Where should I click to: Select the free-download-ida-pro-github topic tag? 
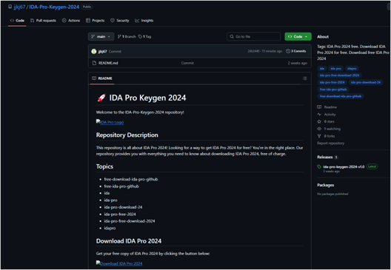[x=341, y=96]
